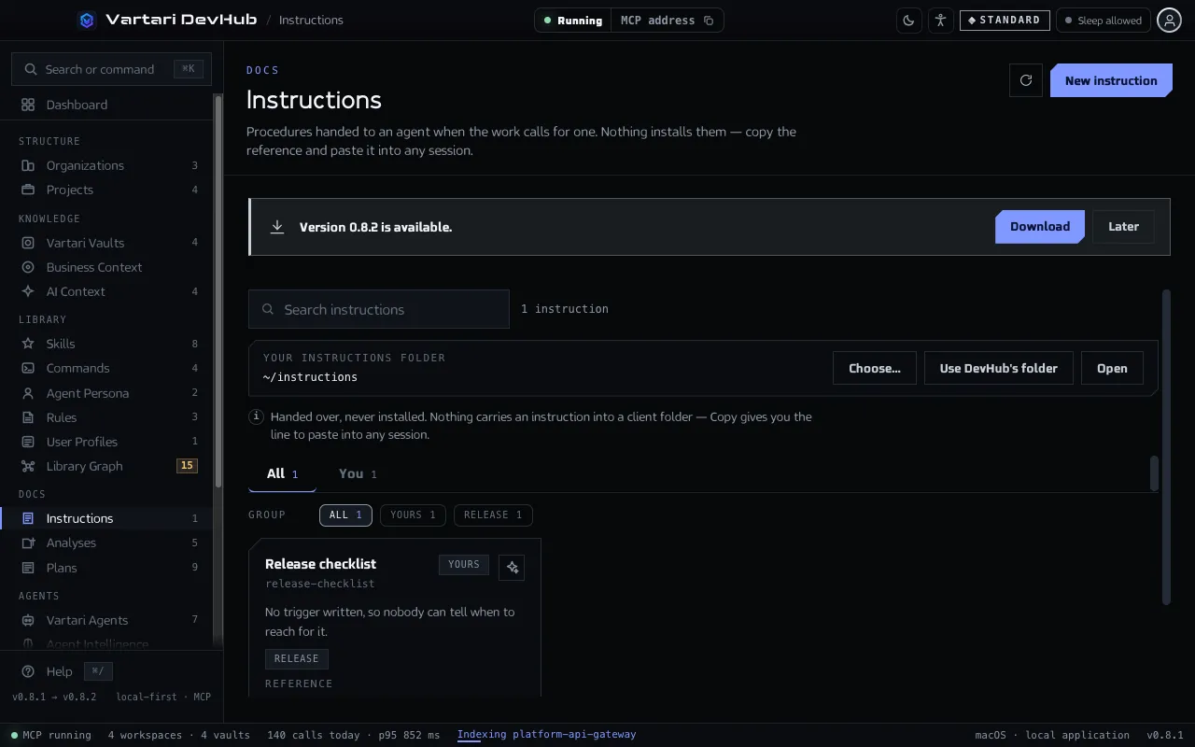
Task: Click the Dashboard sidebar icon
Action: [x=28, y=105]
